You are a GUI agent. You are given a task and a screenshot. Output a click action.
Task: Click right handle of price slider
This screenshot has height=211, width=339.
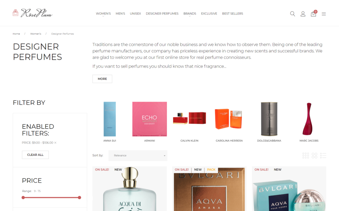coord(79,198)
